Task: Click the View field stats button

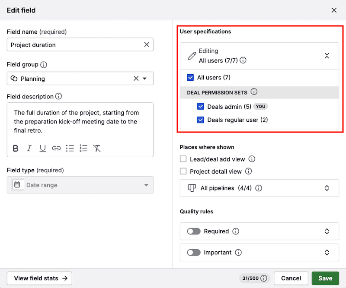Action: click(x=39, y=279)
